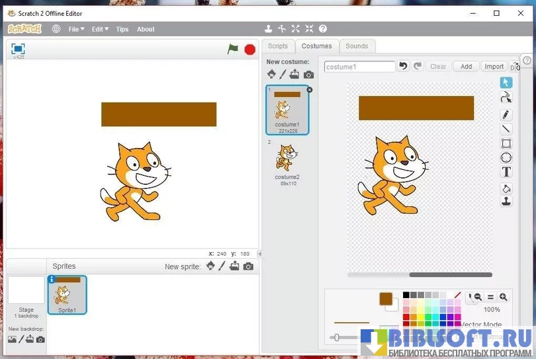This screenshot has height=359, width=536.
Task: Select the Stamp duplicate tool
Action: (x=506, y=202)
